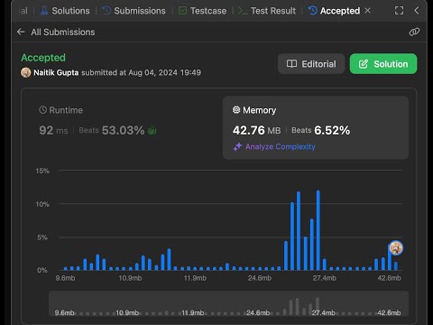The width and height of the screenshot is (433, 325).
Task: Click the Submissions history icon
Action: click(x=106, y=11)
